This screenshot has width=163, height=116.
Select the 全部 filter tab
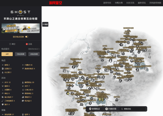tap(7, 54)
